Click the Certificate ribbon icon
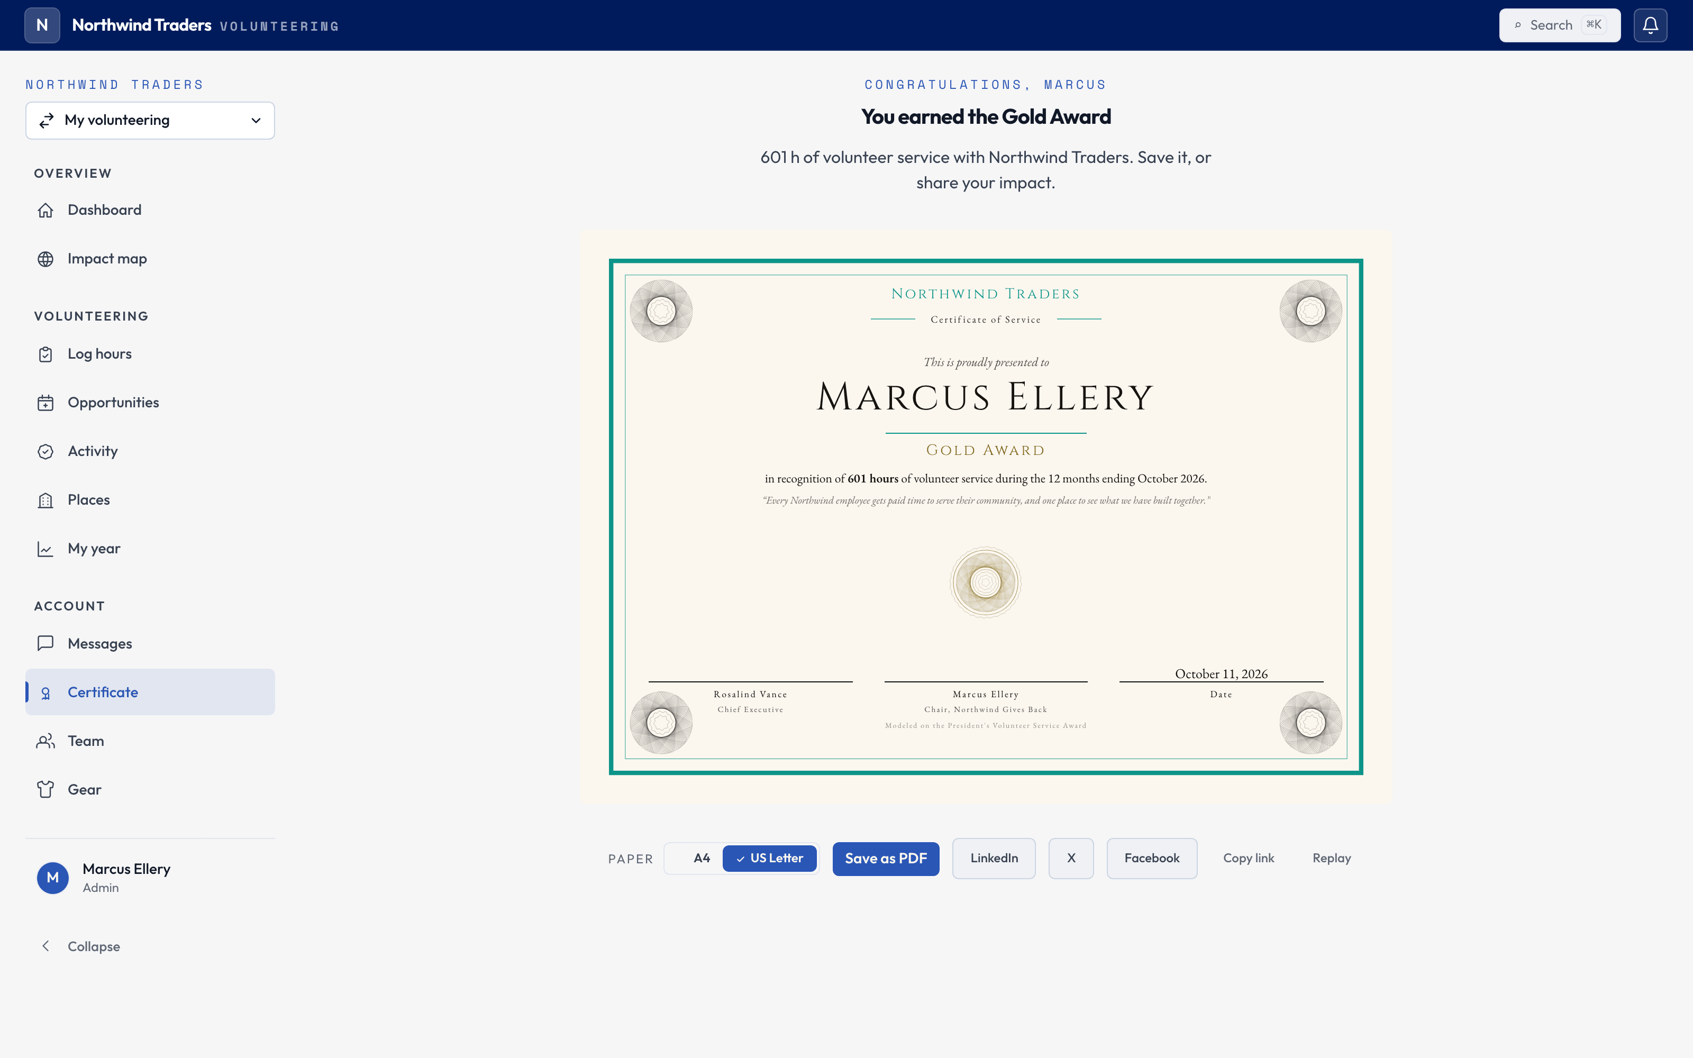Viewport: 1693px width, 1058px height. pos(45,693)
